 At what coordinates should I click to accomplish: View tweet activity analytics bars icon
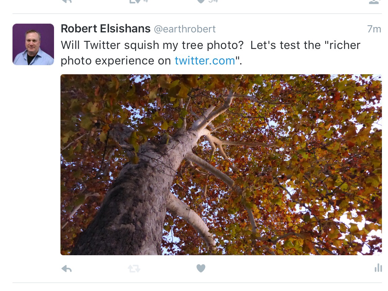click(378, 268)
